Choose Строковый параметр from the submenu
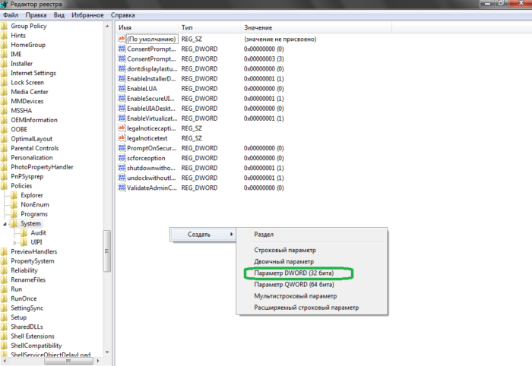The image size is (532, 366). (x=285, y=250)
